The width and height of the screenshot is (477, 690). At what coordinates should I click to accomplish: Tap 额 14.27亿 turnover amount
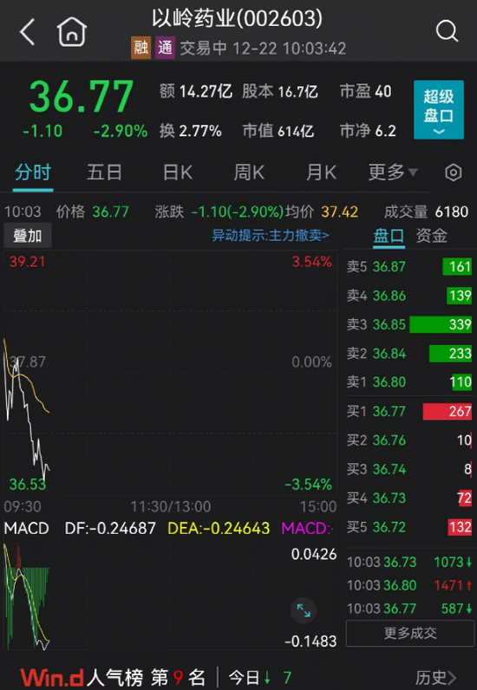(x=195, y=92)
